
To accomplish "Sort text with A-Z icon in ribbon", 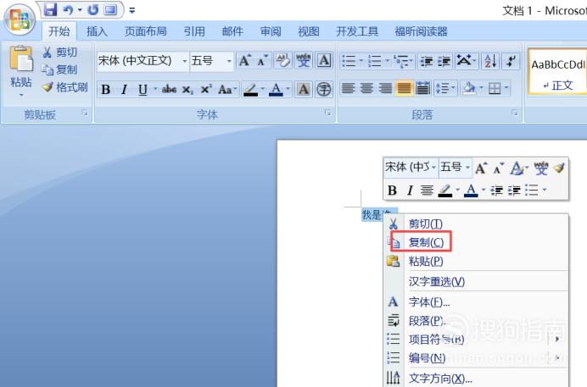I will click(x=490, y=61).
